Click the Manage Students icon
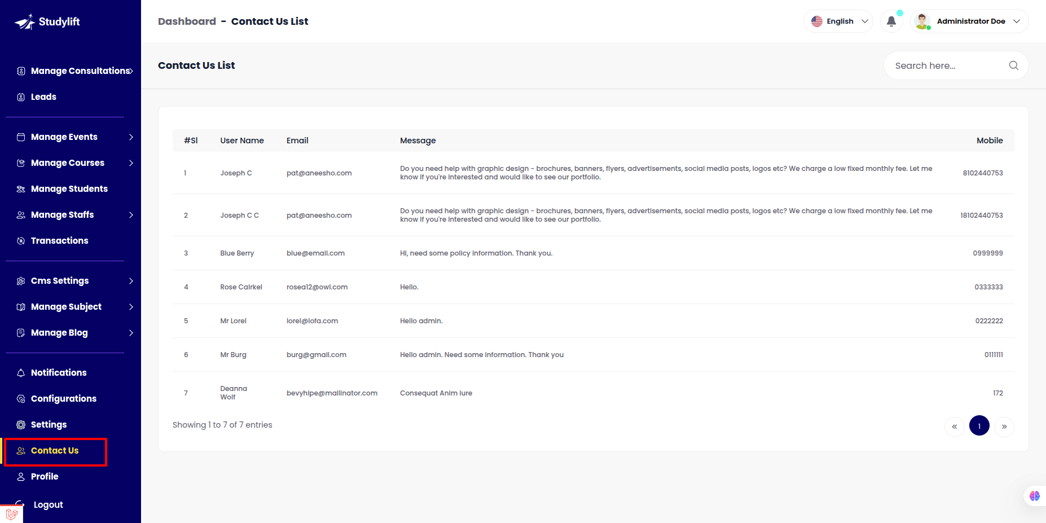This screenshot has width=1046, height=523. tap(21, 189)
